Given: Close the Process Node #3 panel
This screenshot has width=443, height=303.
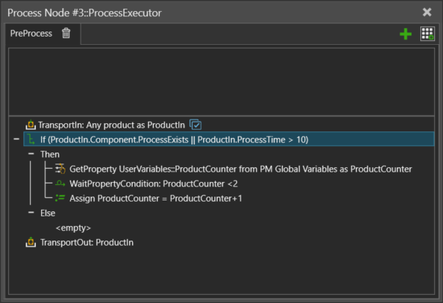Looking at the screenshot, I should [x=428, y=12].
